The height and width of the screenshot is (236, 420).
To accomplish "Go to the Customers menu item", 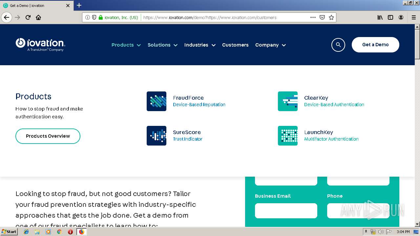I will [x=235, y=45].
